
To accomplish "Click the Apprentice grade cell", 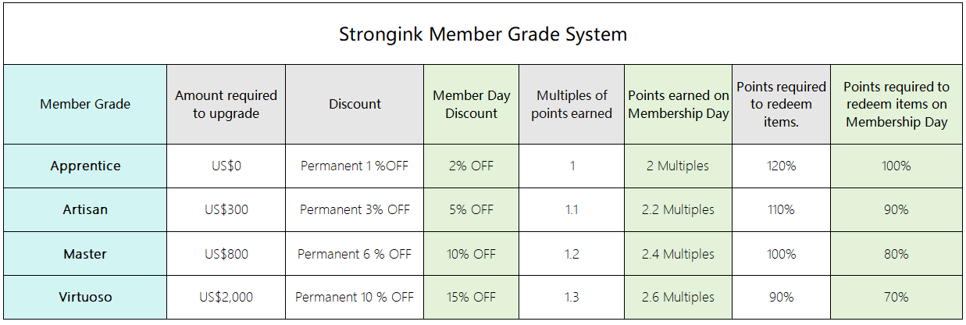I will 85,166.
